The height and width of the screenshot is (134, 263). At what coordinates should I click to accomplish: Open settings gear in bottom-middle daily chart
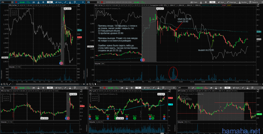pyautogui.click(x=132, y=88)
